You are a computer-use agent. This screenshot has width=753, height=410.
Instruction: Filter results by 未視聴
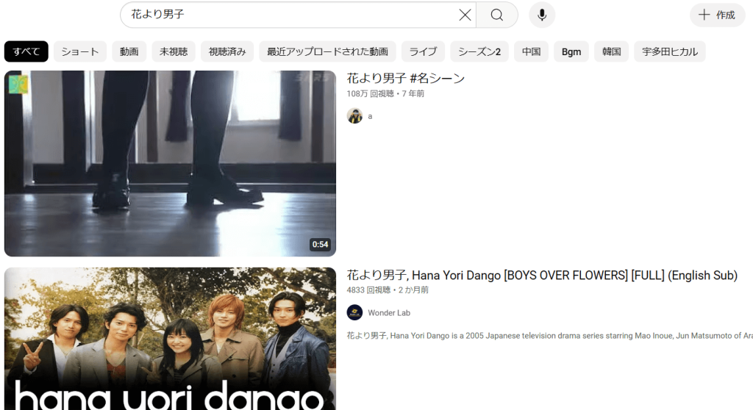[x=174, y=51]
